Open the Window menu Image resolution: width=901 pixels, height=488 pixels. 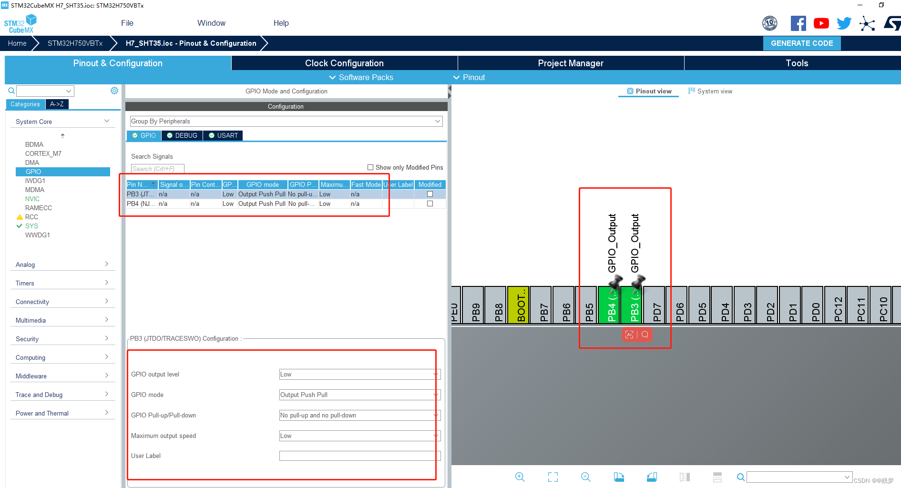point(211,23)
